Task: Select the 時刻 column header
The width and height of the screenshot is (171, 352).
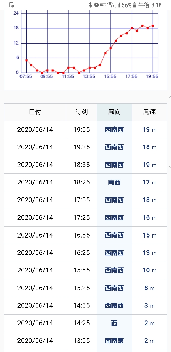Action: tap(81, 112)
